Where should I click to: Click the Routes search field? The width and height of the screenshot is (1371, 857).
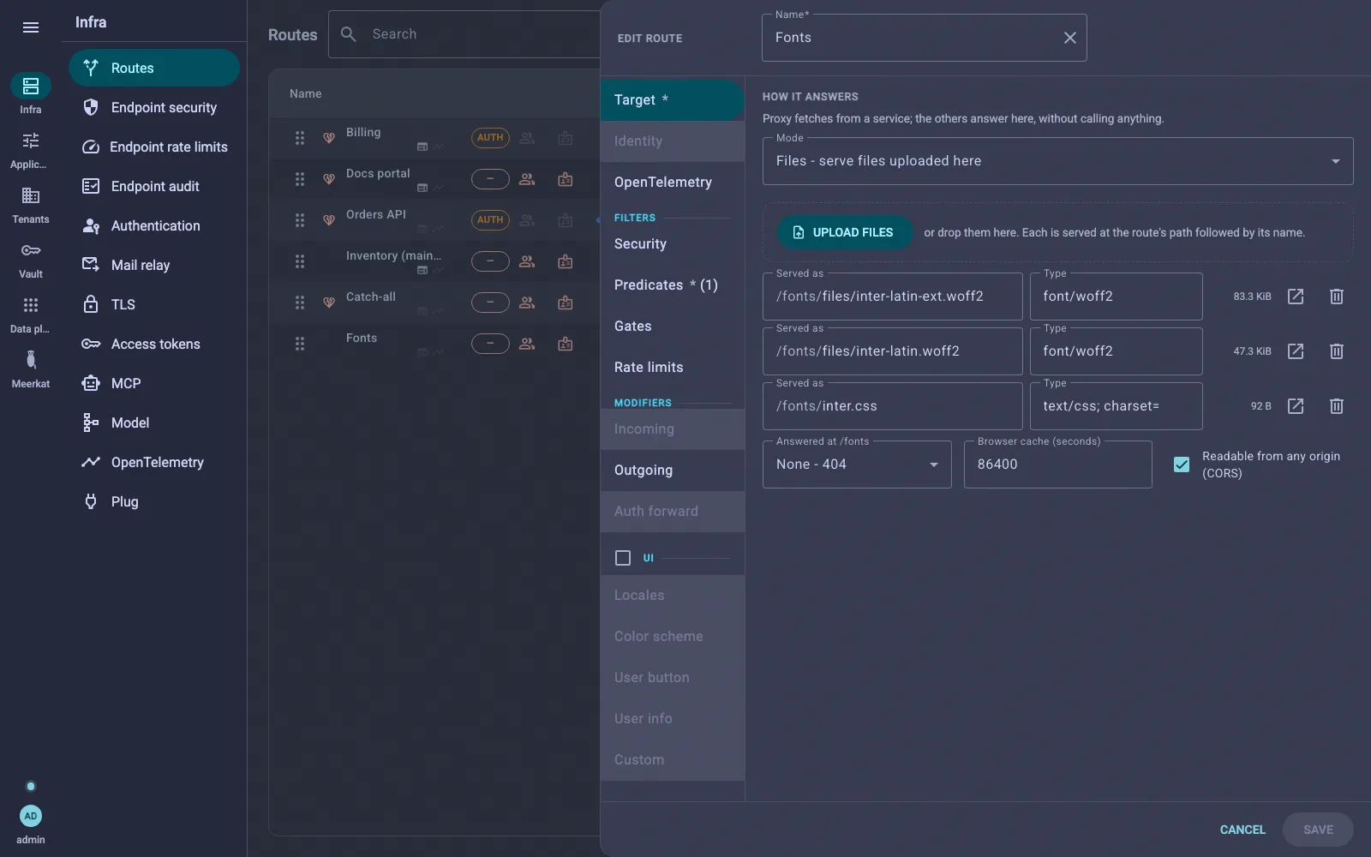point(464,34)
